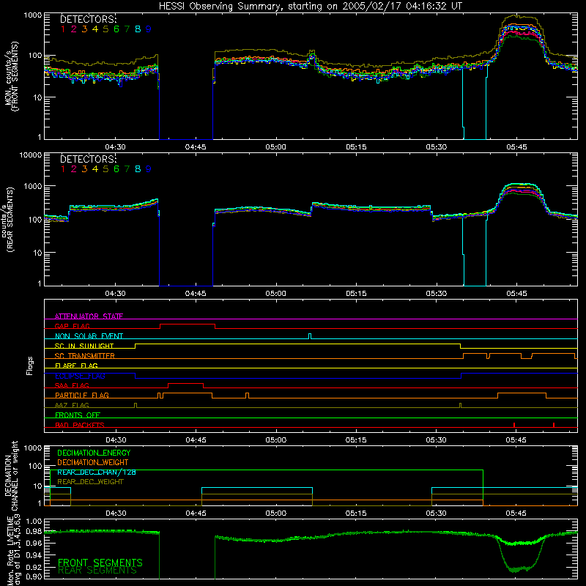Click the 05:30 tick under the Flags plot
The width and height of the screenshot is (586, 586).
[436, 440]
